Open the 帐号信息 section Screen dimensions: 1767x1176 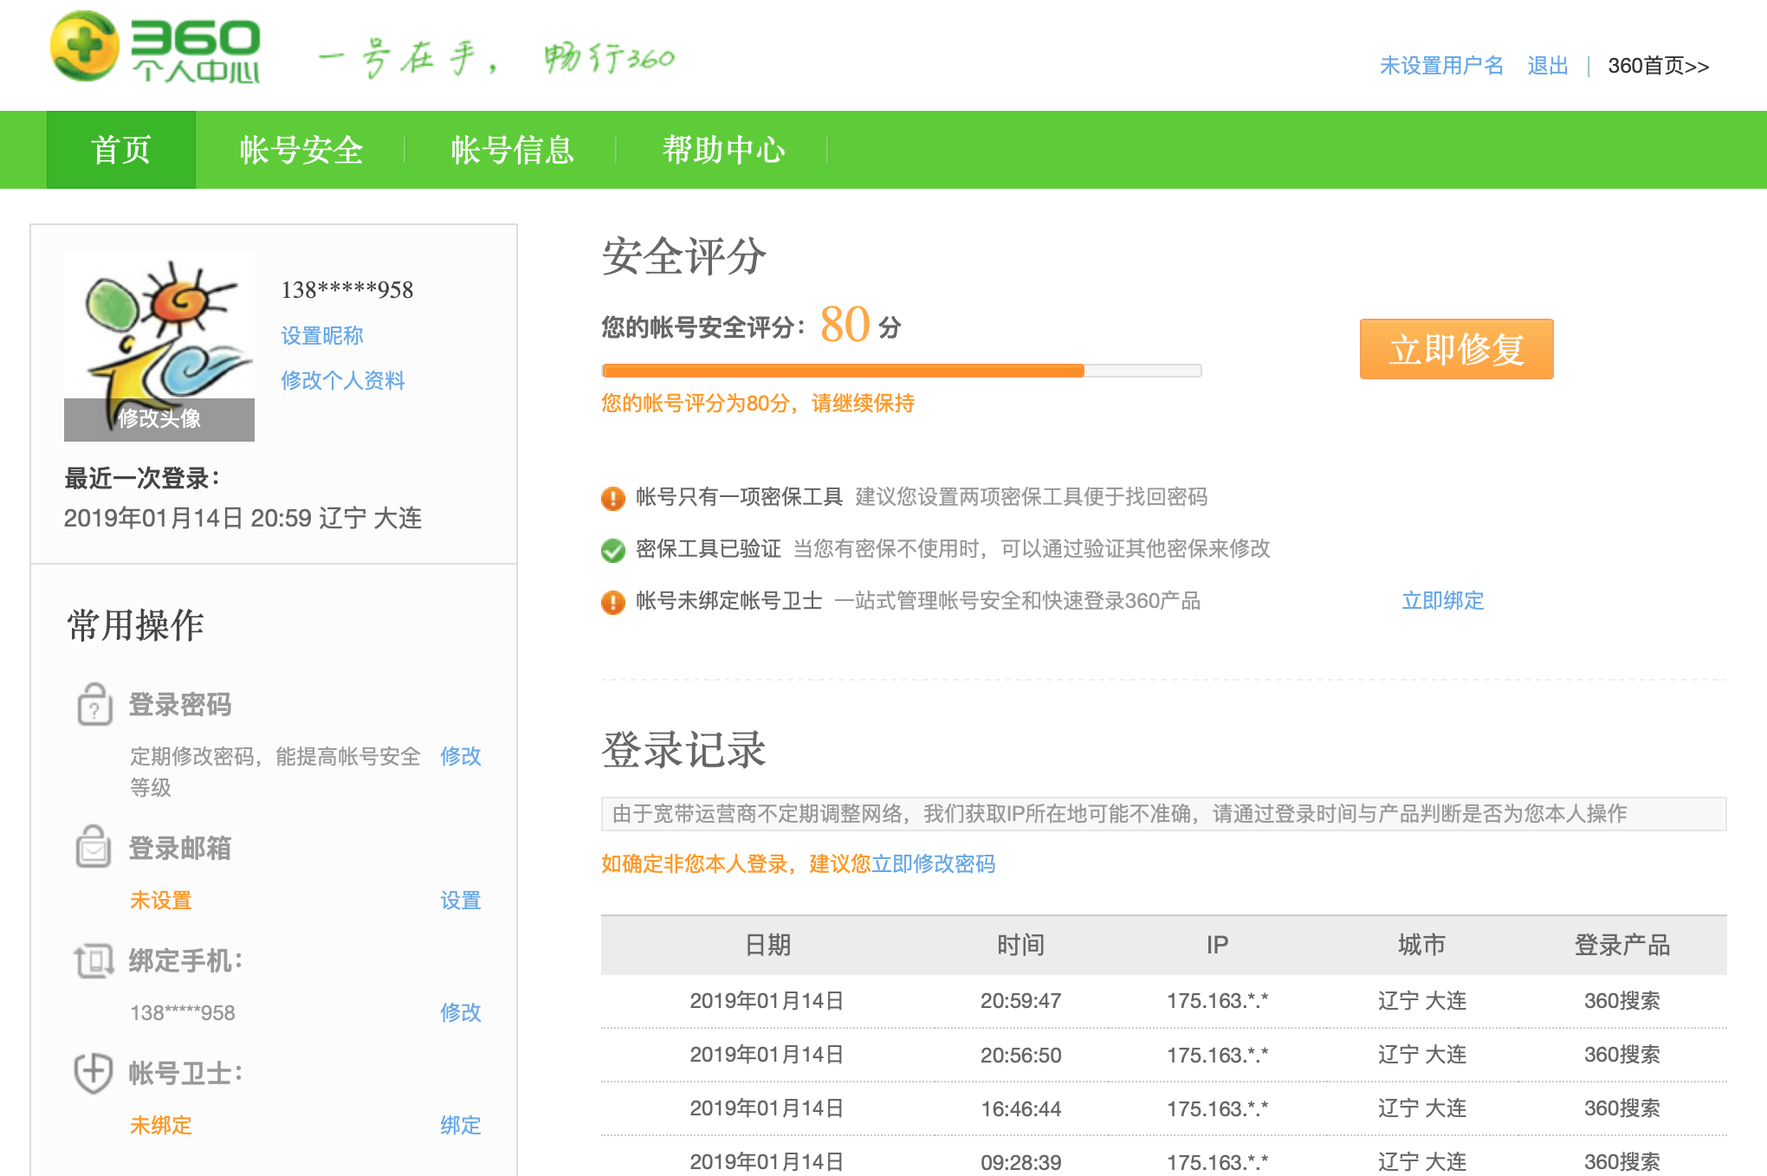coord(513,149)
